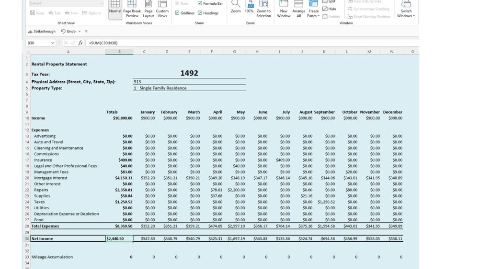
Task: Select Mortgage Interest total $4,159.33
Action: click(119, 178)
